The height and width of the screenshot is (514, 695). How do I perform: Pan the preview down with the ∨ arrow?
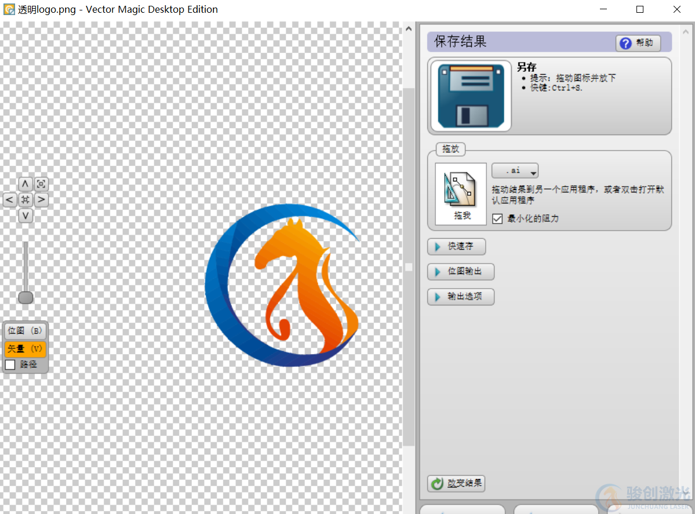point(26,216)
